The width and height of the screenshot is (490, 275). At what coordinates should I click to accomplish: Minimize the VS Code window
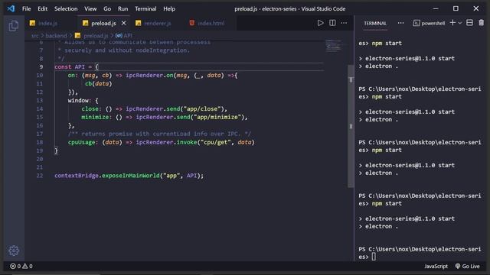pos(436,8)
